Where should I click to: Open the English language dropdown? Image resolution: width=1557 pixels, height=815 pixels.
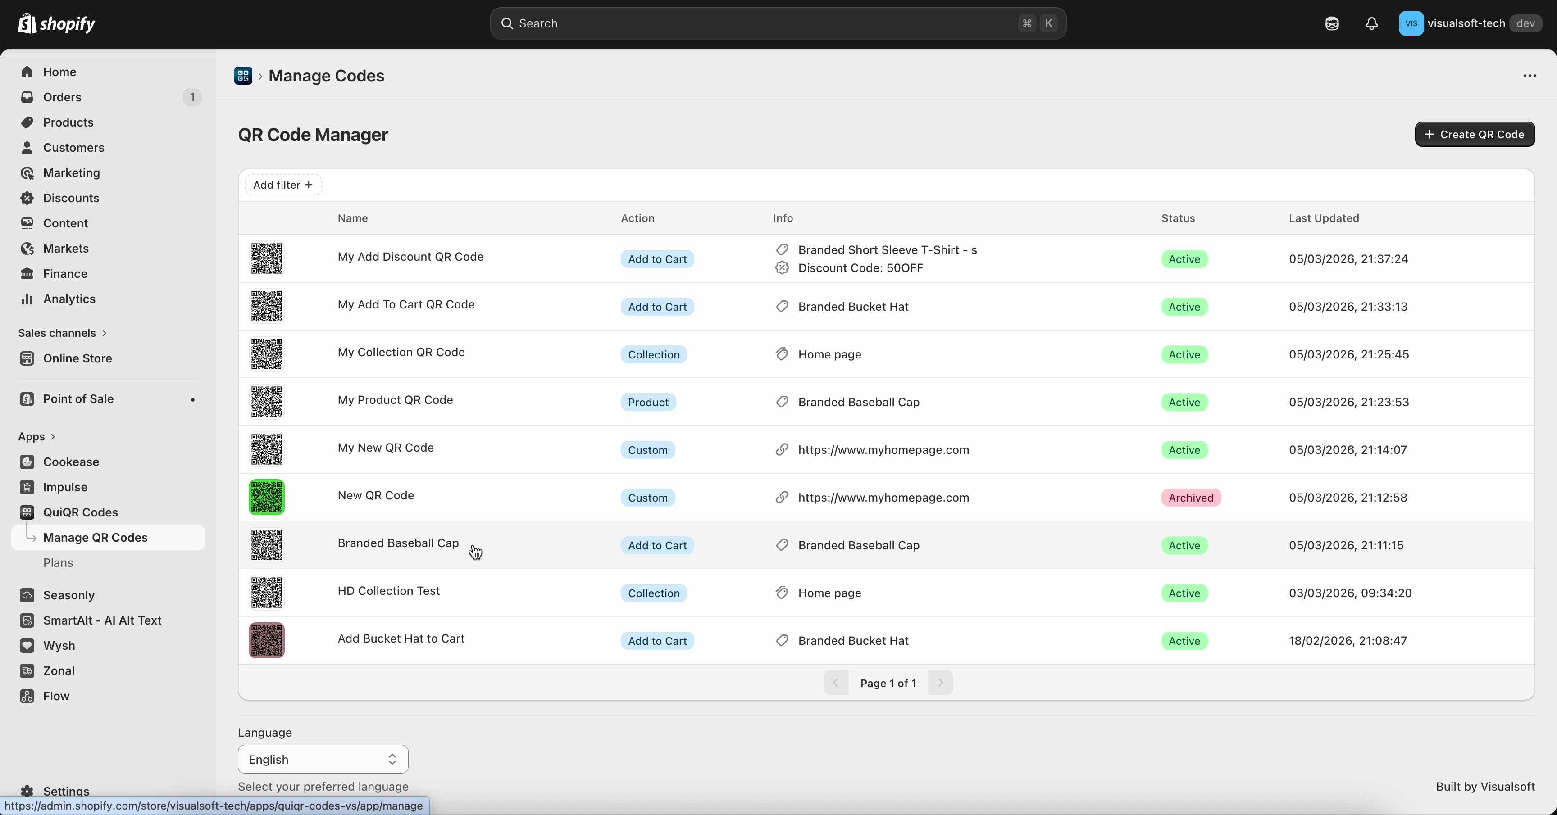tap(323, 760)
